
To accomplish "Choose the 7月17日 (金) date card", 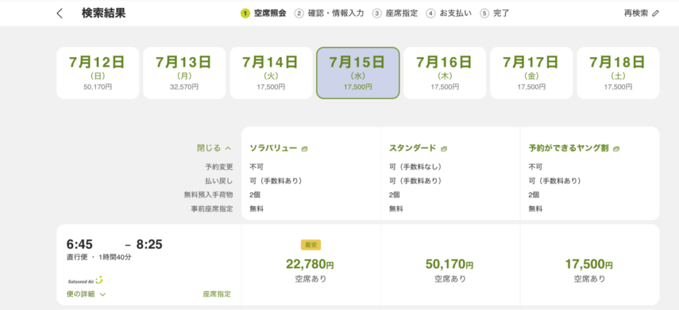I will point(531,73).
